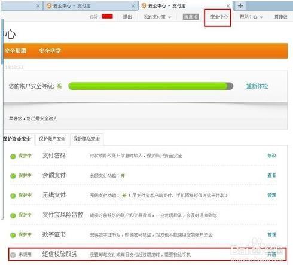Viewport: 293px width, 265px height.
Task: Click the green status icon beside 支付宝风险监控
Action: click(13, 215)
